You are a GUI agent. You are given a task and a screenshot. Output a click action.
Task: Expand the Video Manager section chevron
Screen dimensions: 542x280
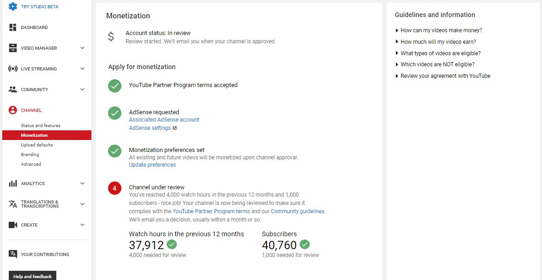click(x=82, y=48)
